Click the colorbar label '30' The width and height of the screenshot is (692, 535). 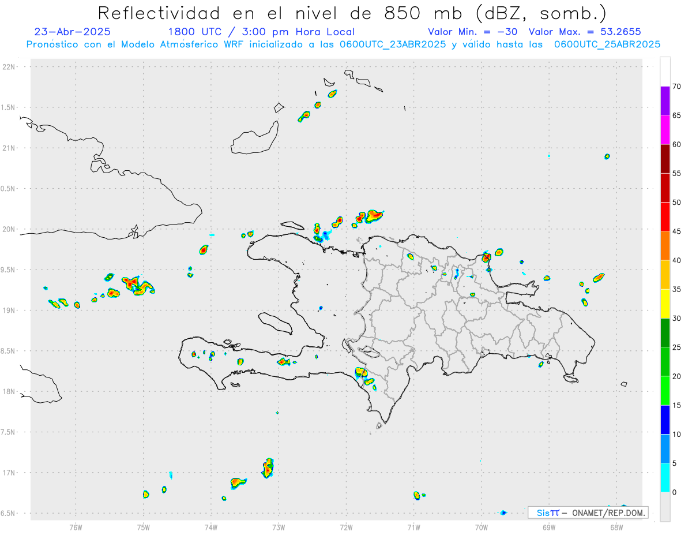point(676,318)
